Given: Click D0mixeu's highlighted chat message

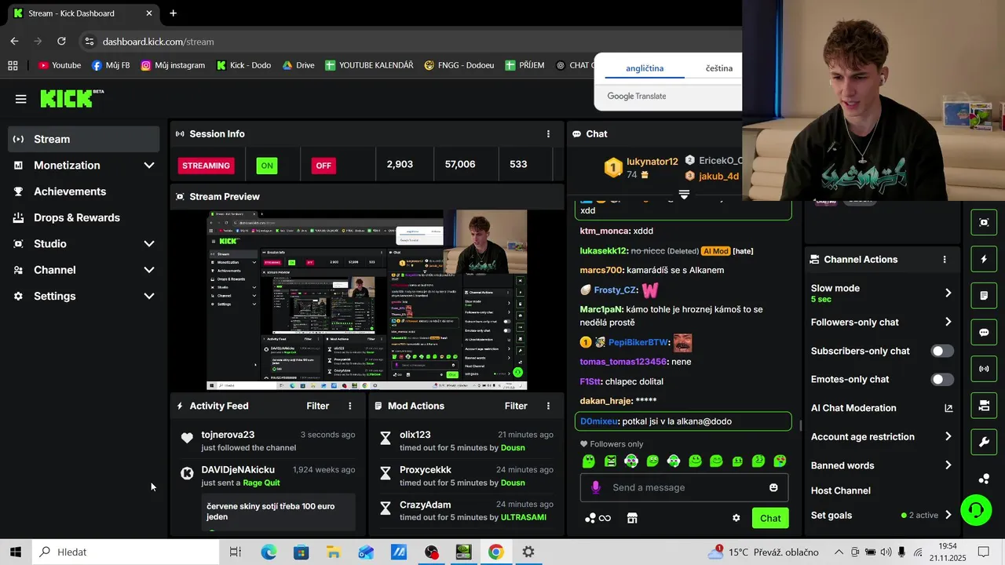Looking at the screenshot, I should (683, 421).
